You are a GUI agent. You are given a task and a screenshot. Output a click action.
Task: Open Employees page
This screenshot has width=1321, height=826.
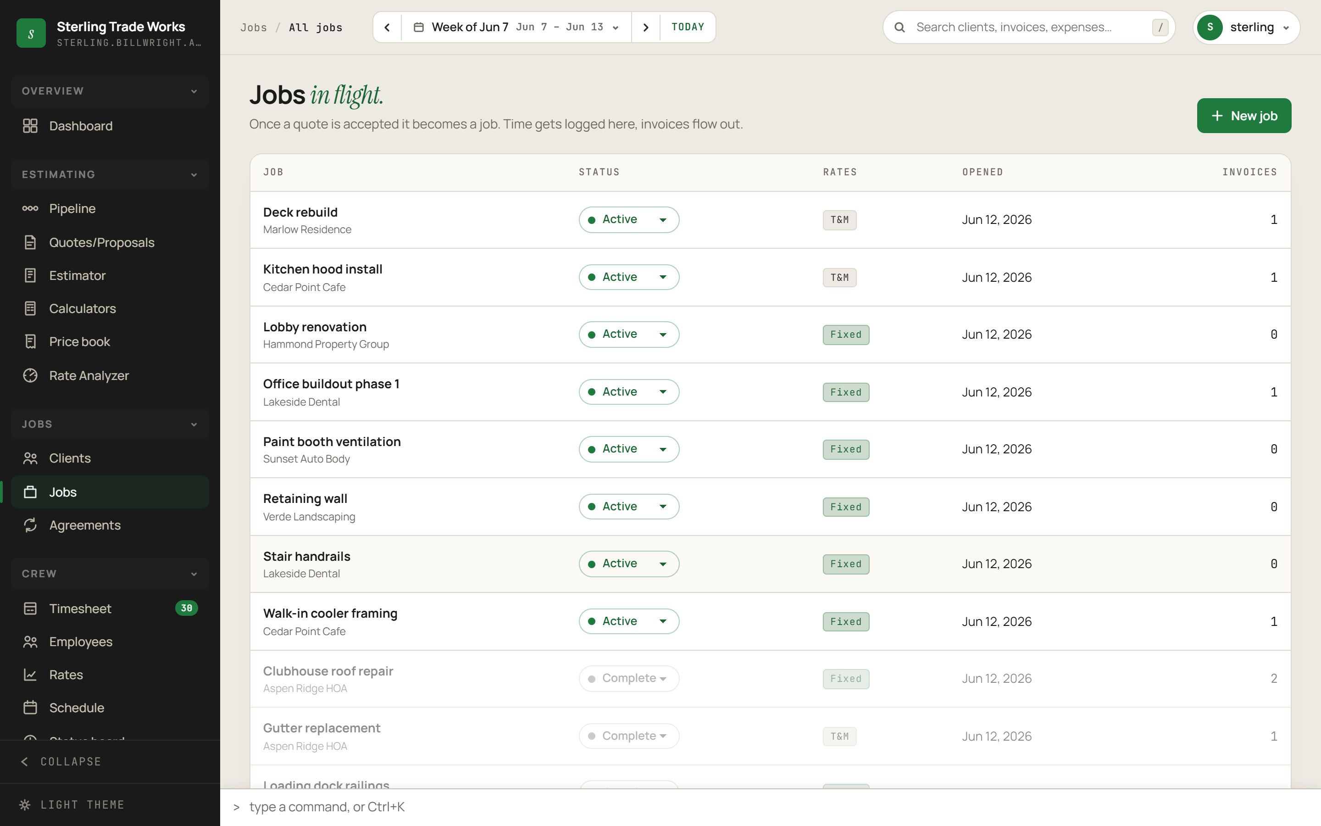tap(110, 642)
